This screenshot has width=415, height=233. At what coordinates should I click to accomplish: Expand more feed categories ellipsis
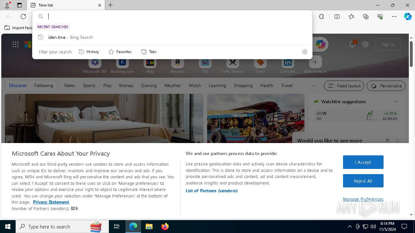313,85
